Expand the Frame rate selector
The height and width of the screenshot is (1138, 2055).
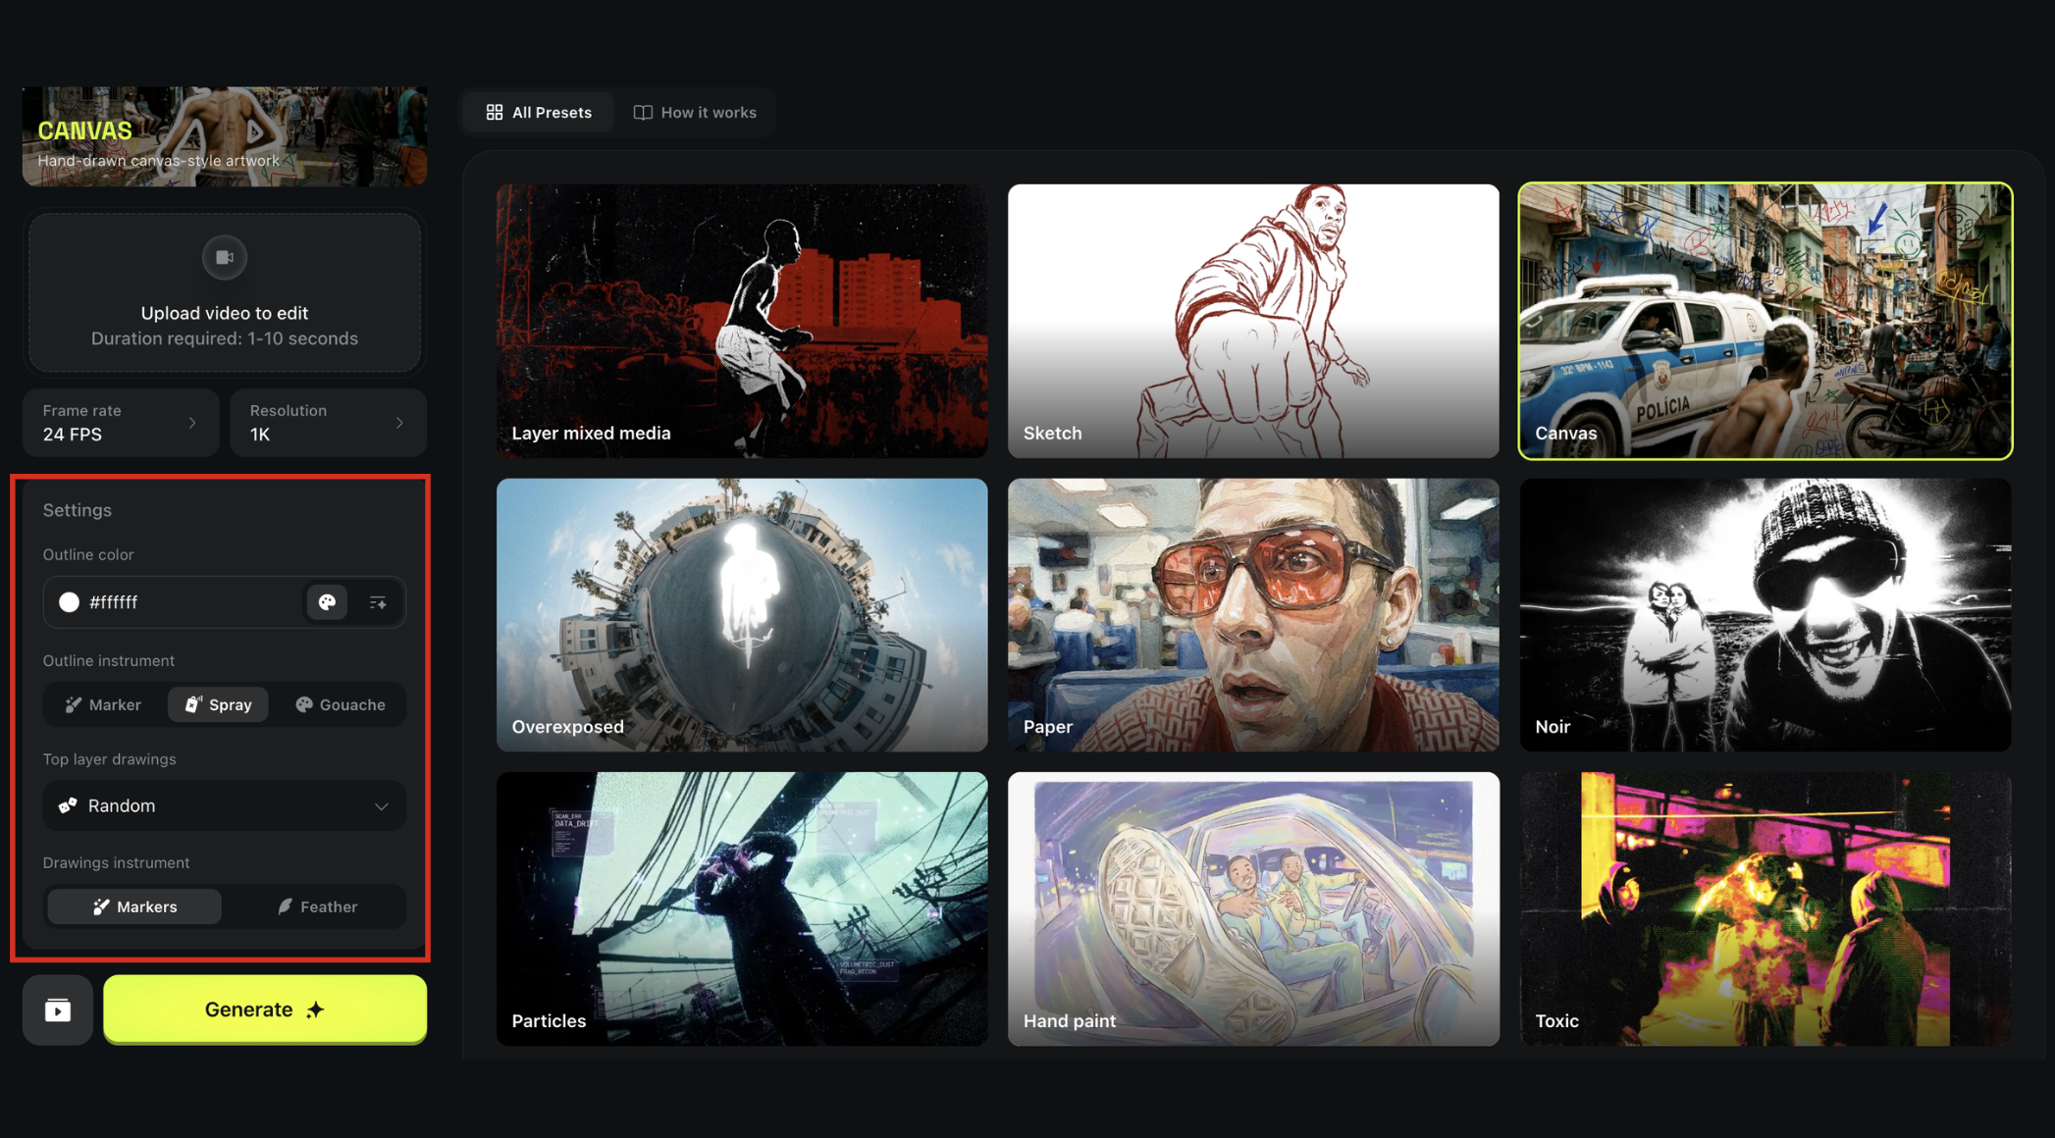[120, 422]
